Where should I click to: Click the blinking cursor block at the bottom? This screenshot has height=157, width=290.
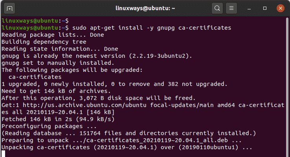[3, 154]
